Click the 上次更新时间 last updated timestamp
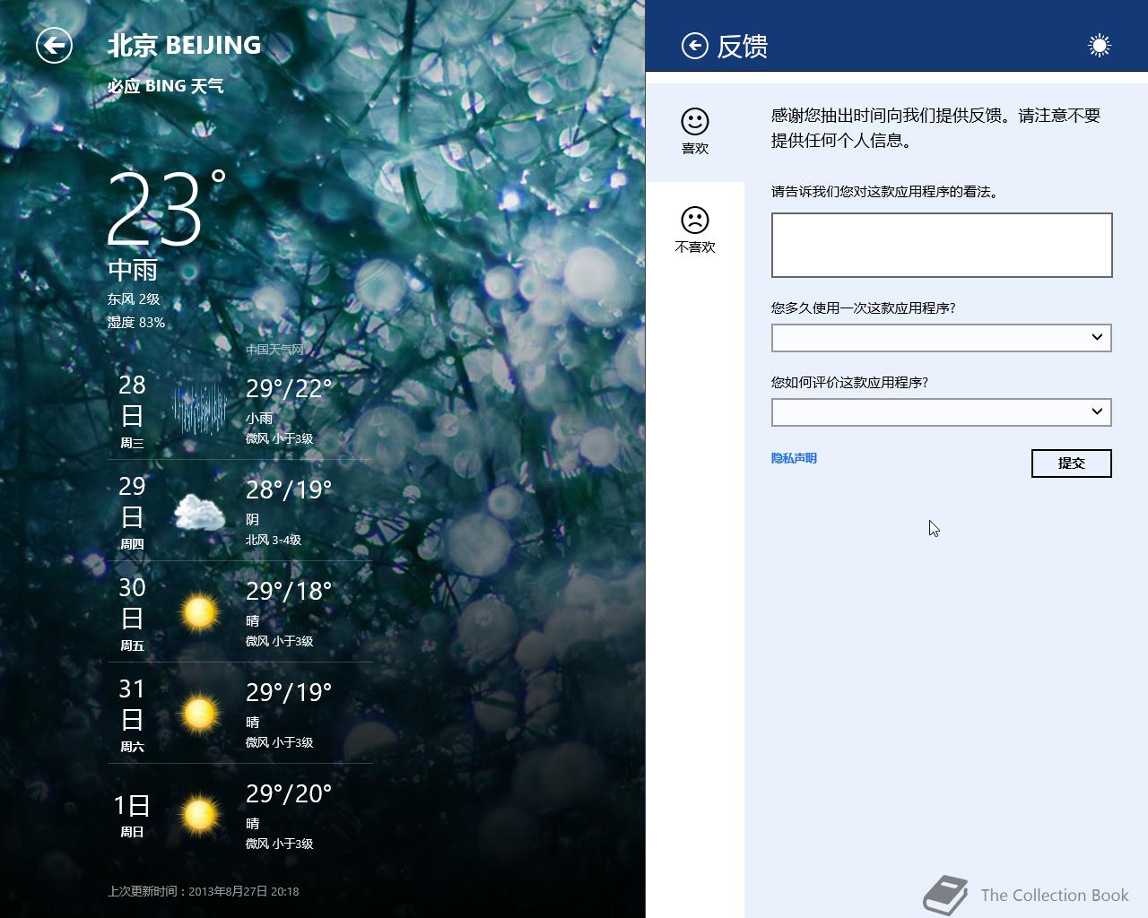This screenshot has height=918, width=1148. click(x=204, y=892)
